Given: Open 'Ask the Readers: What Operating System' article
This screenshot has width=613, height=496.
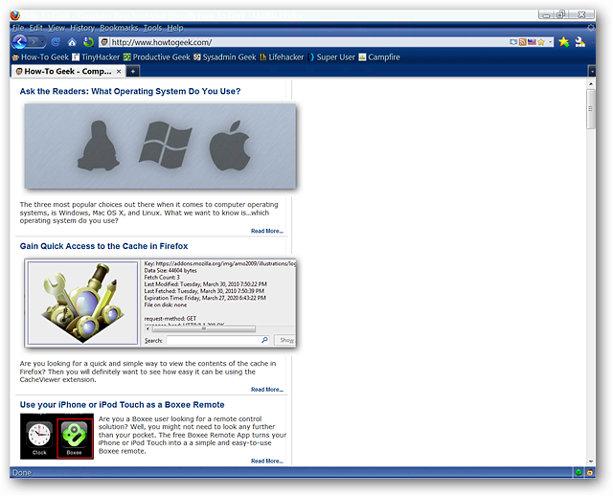Looking at the screenshot, I should coord(130,91).
